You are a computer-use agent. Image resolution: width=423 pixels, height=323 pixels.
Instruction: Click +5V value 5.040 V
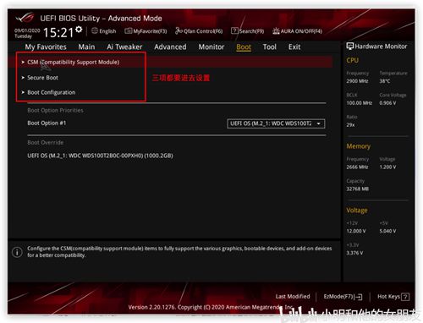click(x=387, y=231)
